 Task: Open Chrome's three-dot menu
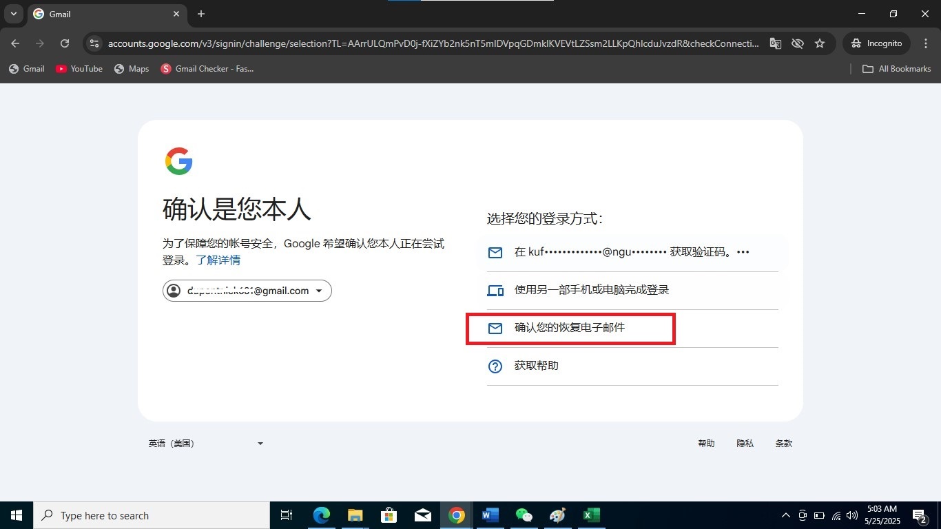pos(926,43)
